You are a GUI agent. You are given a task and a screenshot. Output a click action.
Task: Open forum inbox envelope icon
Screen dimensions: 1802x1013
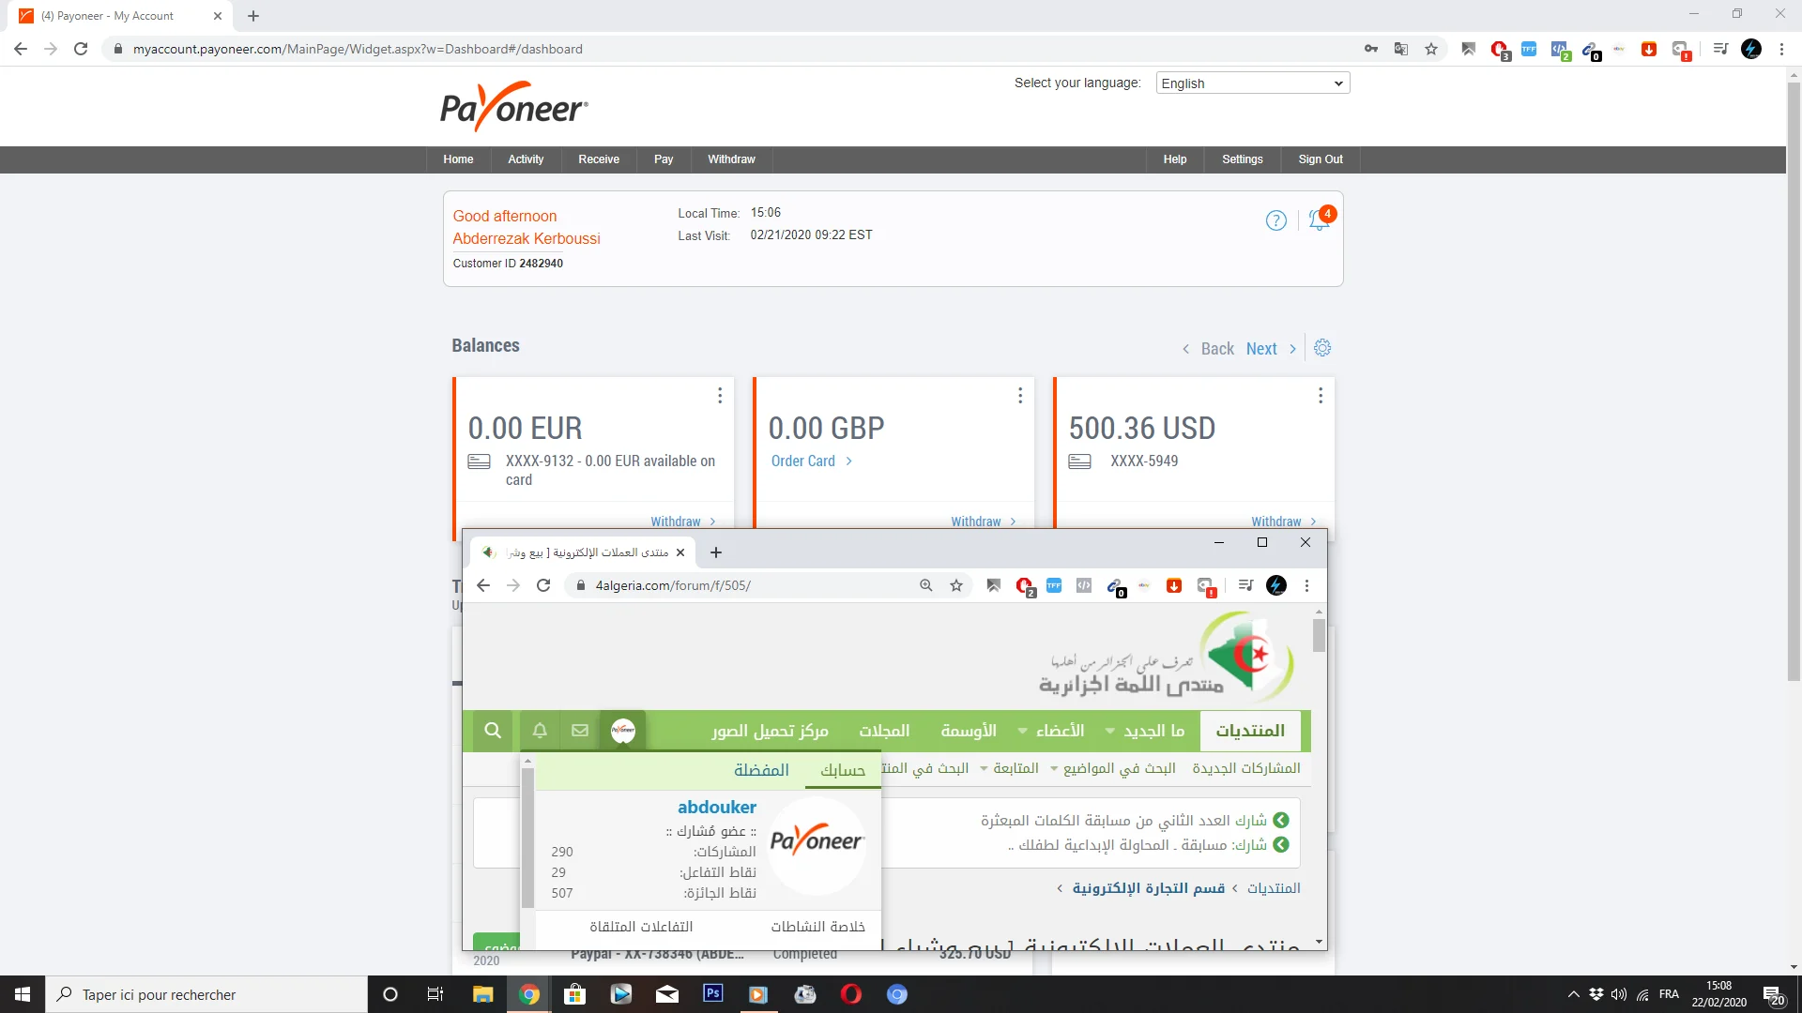click(x=580, y=730)
